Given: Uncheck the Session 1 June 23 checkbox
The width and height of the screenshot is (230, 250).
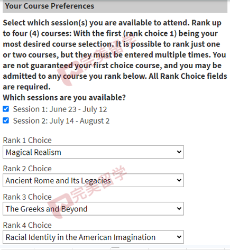Looking at the screenshot, I should (x=6, y=109).
